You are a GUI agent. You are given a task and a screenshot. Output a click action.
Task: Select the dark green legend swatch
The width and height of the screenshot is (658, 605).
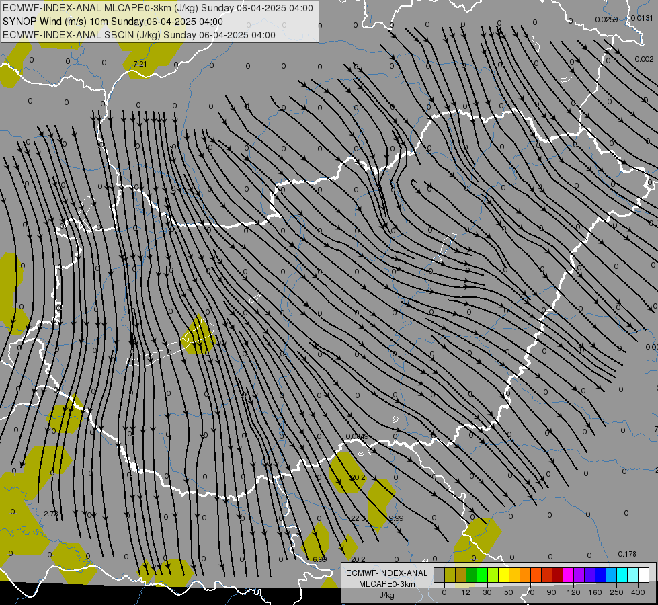pos(472,575)
